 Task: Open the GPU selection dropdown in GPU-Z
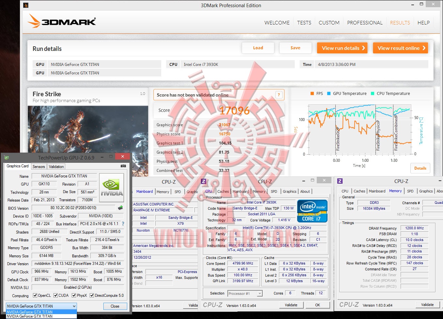point(41,306)
